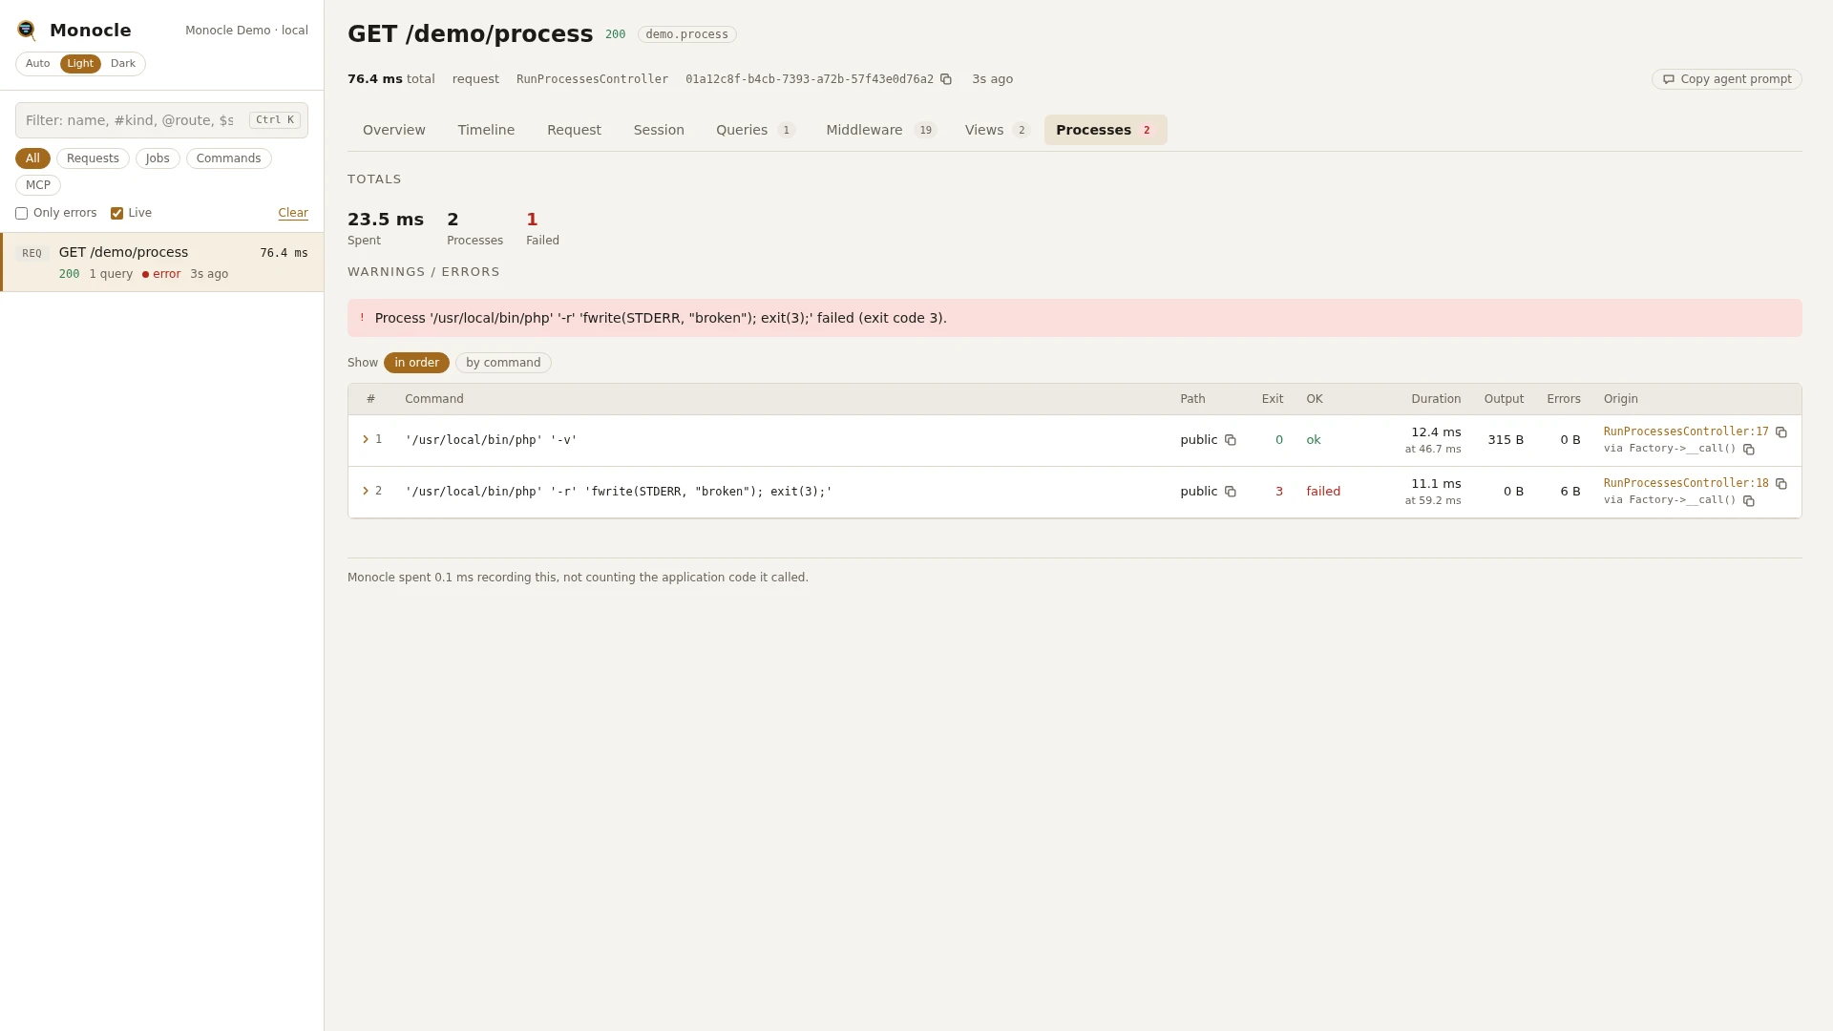This screenshot has width=1833, height=1031.
Task: Open the Views tab
Action: pyautogui.click(x=997, y=130)
